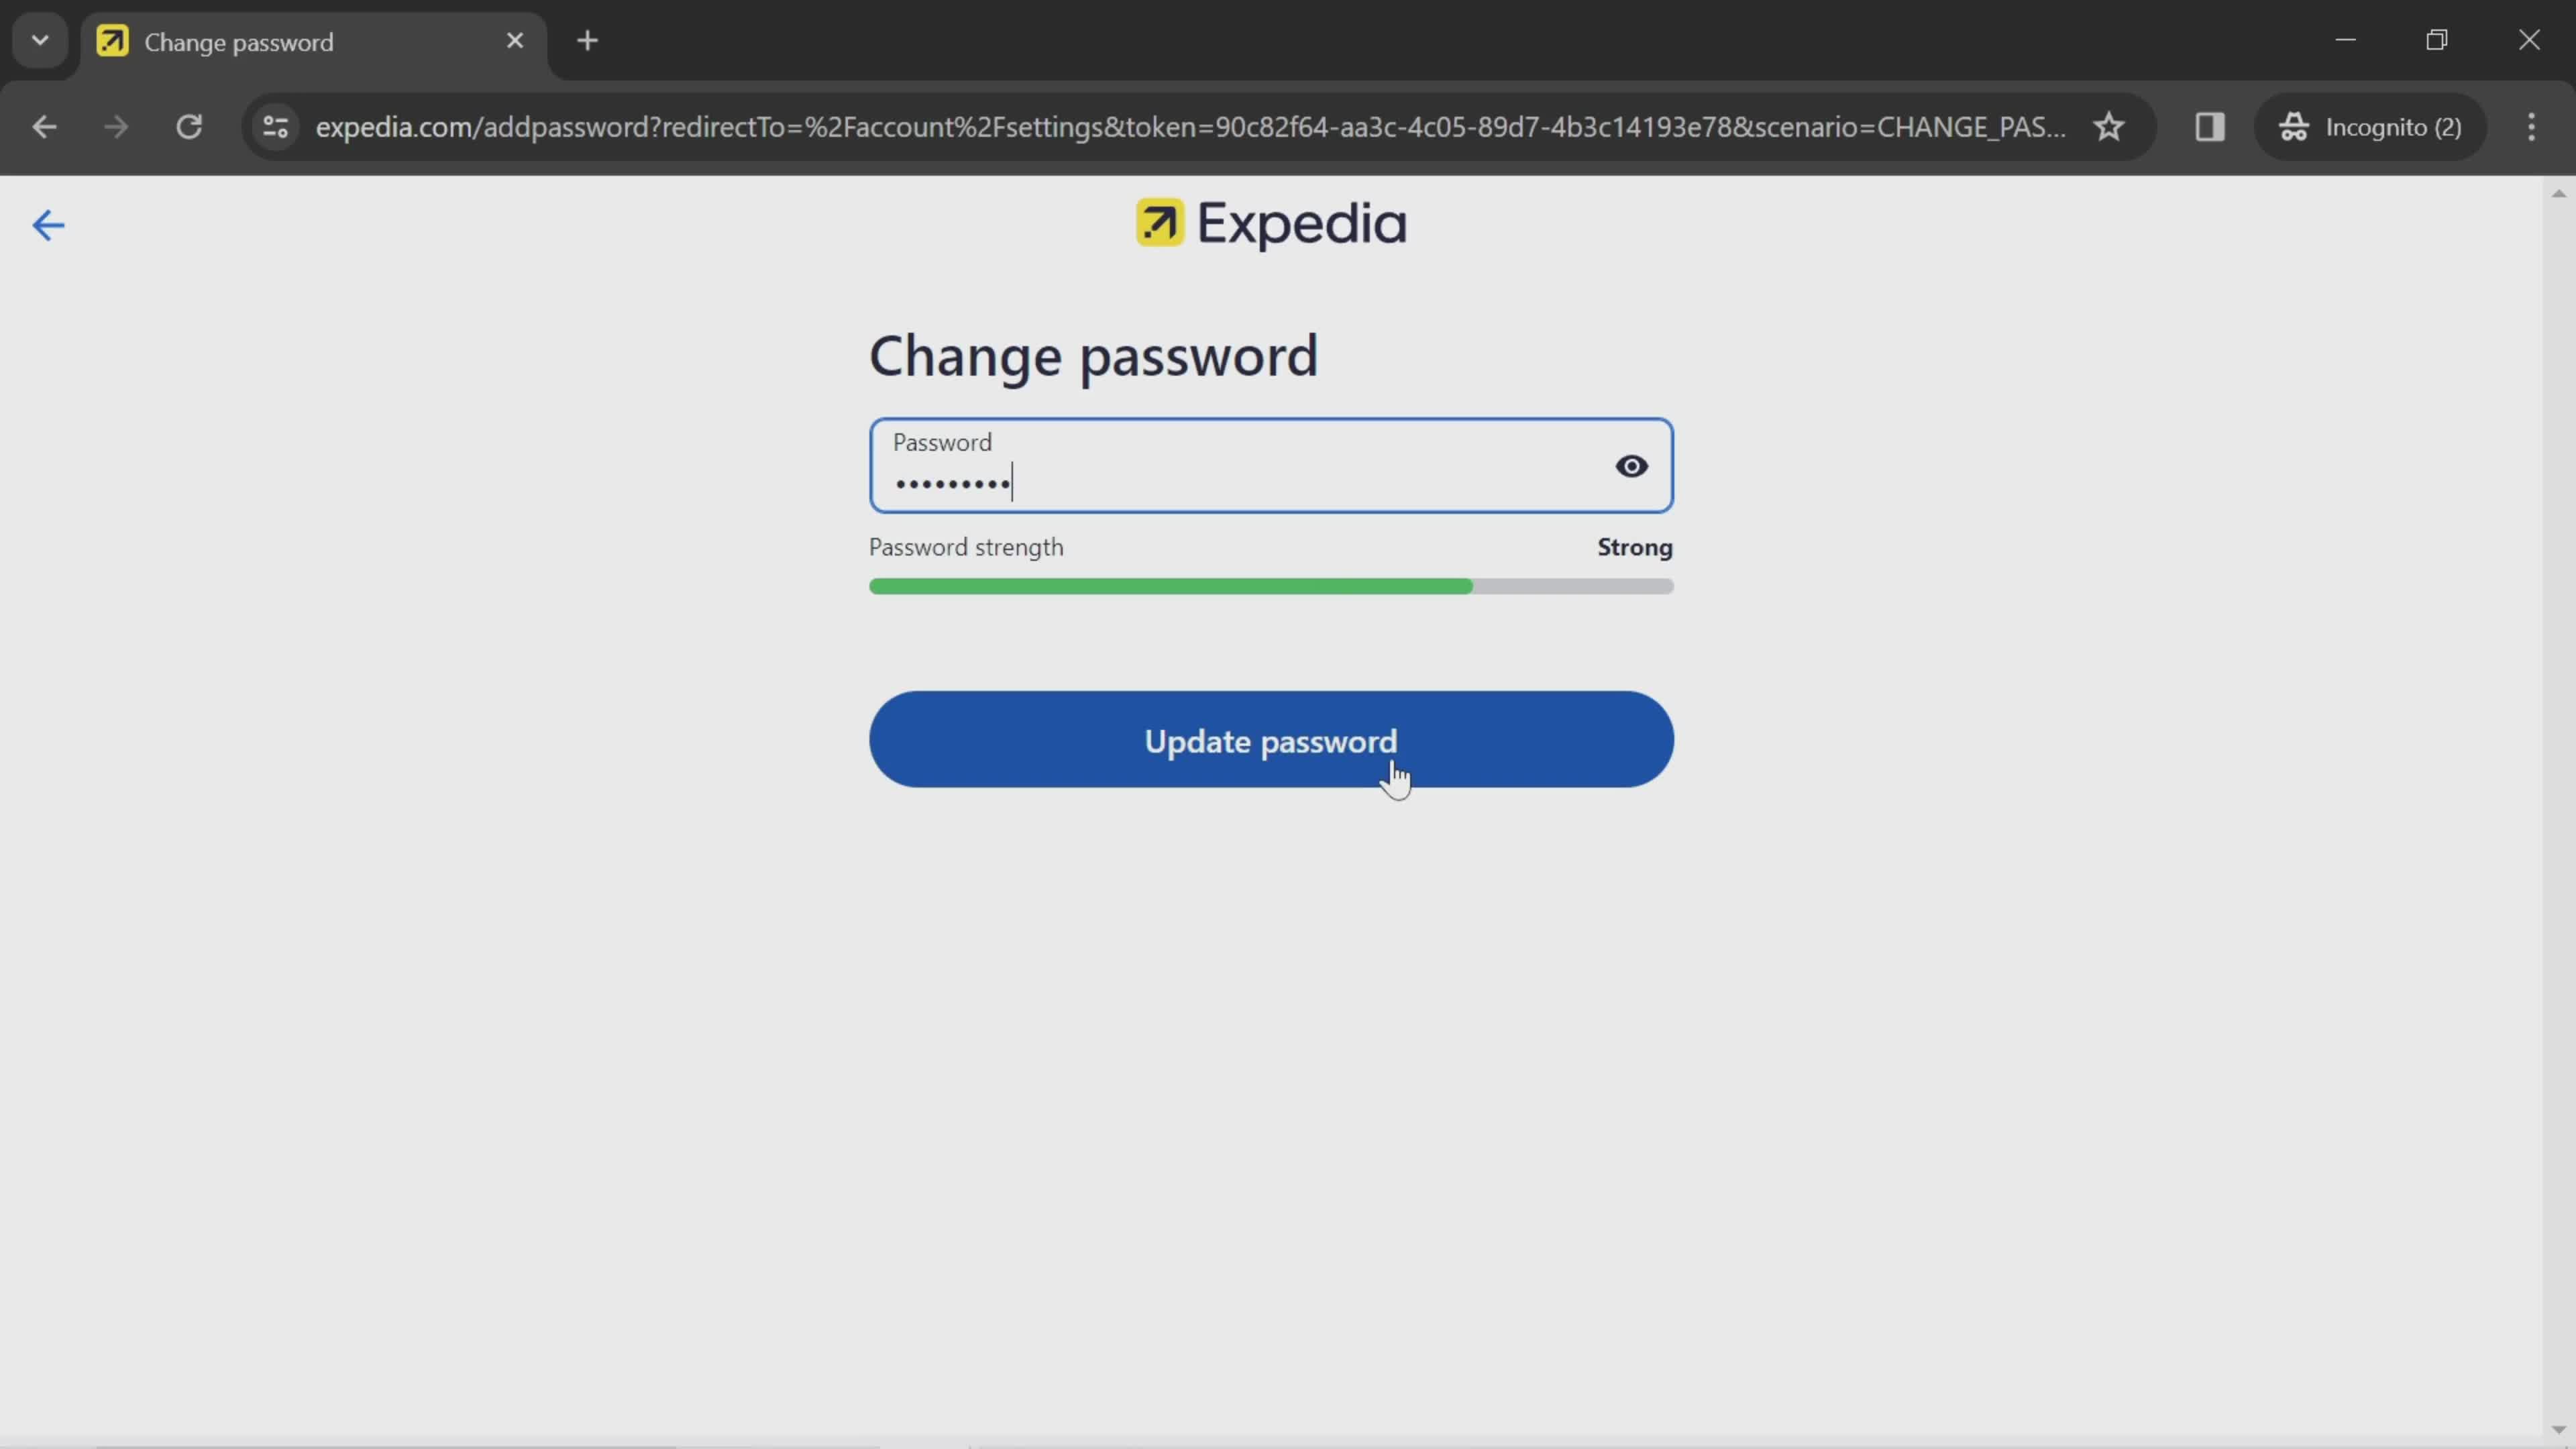This screenshot has height=1449, width=2576.
Task: Open the tab search dropdown arrow
Action: point(40,41)
